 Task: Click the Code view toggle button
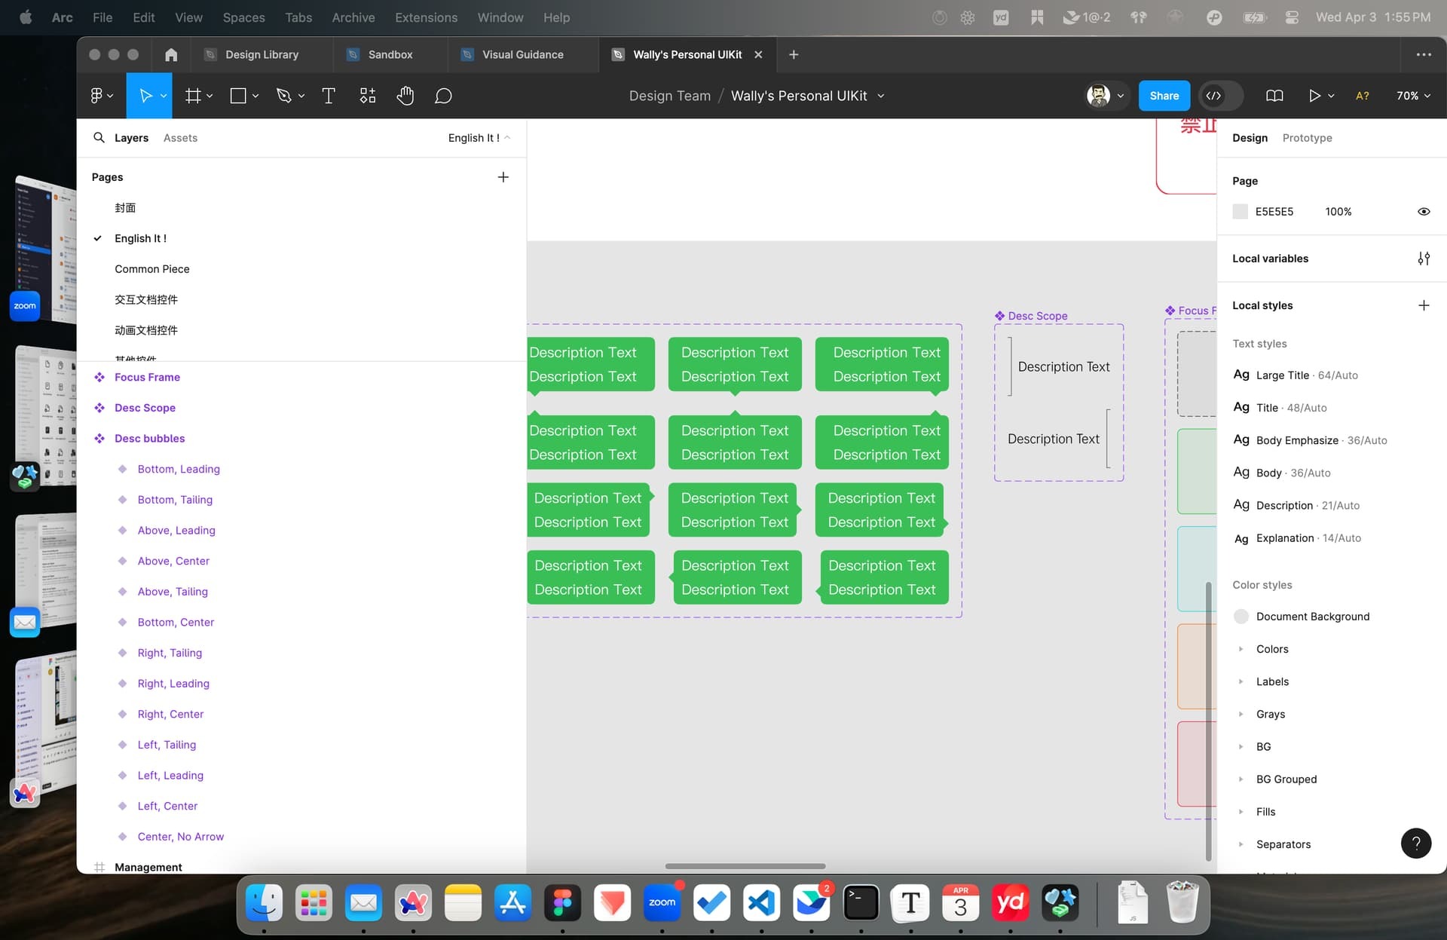click(1214, 96)
